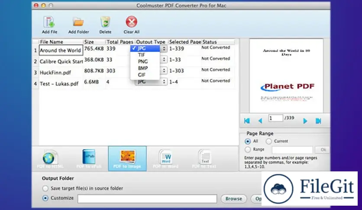
Task: Choose PNG from the output type list
Action: [x=145, y=62]
